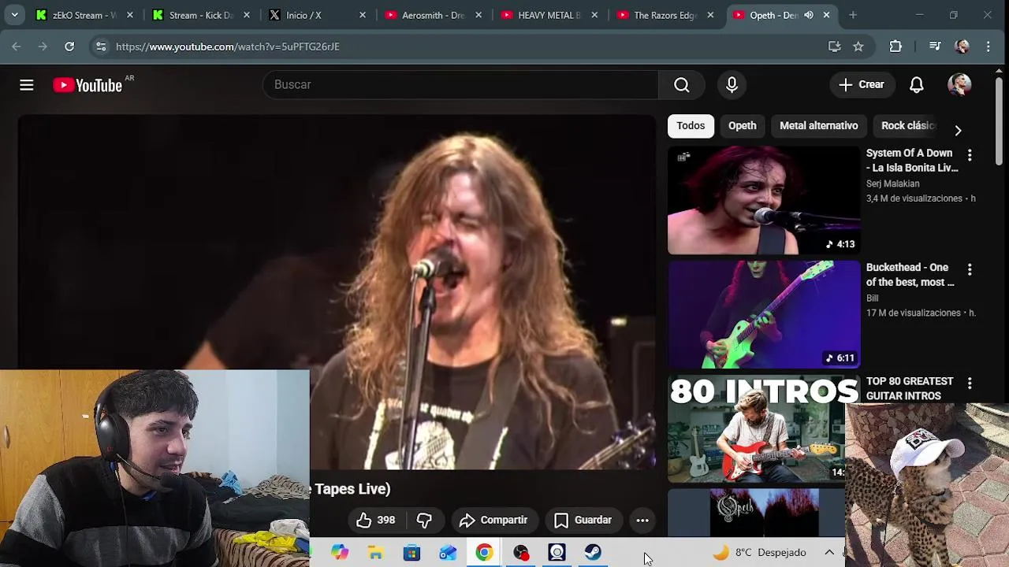
Task: Open options for Buckethead video
Action: pyautogui.click(x=970, y=269)
